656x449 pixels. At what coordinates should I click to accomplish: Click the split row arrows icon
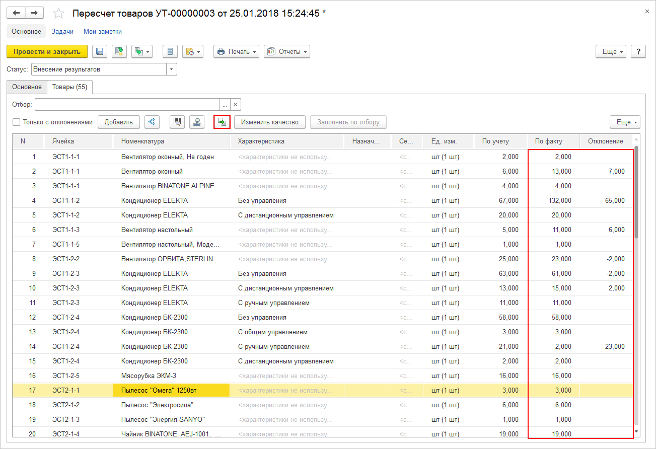[152, 122]
